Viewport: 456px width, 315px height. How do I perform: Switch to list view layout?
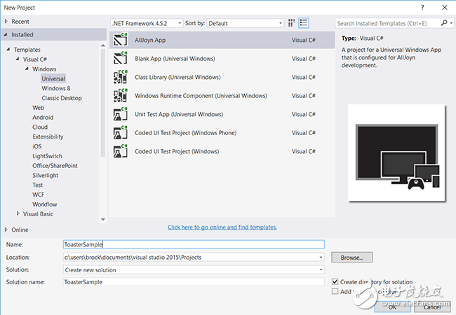pyautogui.click(x=303, y=23)
